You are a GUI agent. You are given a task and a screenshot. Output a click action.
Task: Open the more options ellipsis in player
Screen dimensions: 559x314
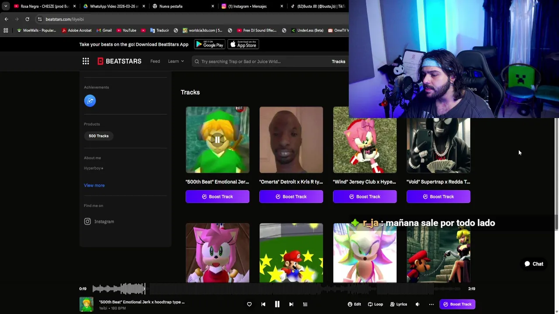click(431, 304)
